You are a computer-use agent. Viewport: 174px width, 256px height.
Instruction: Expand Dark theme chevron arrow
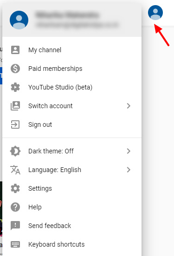(x=129, y=151)
